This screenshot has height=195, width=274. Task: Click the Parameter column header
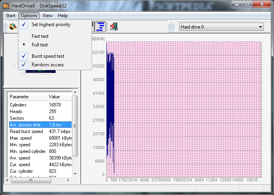tap(27, 97)
